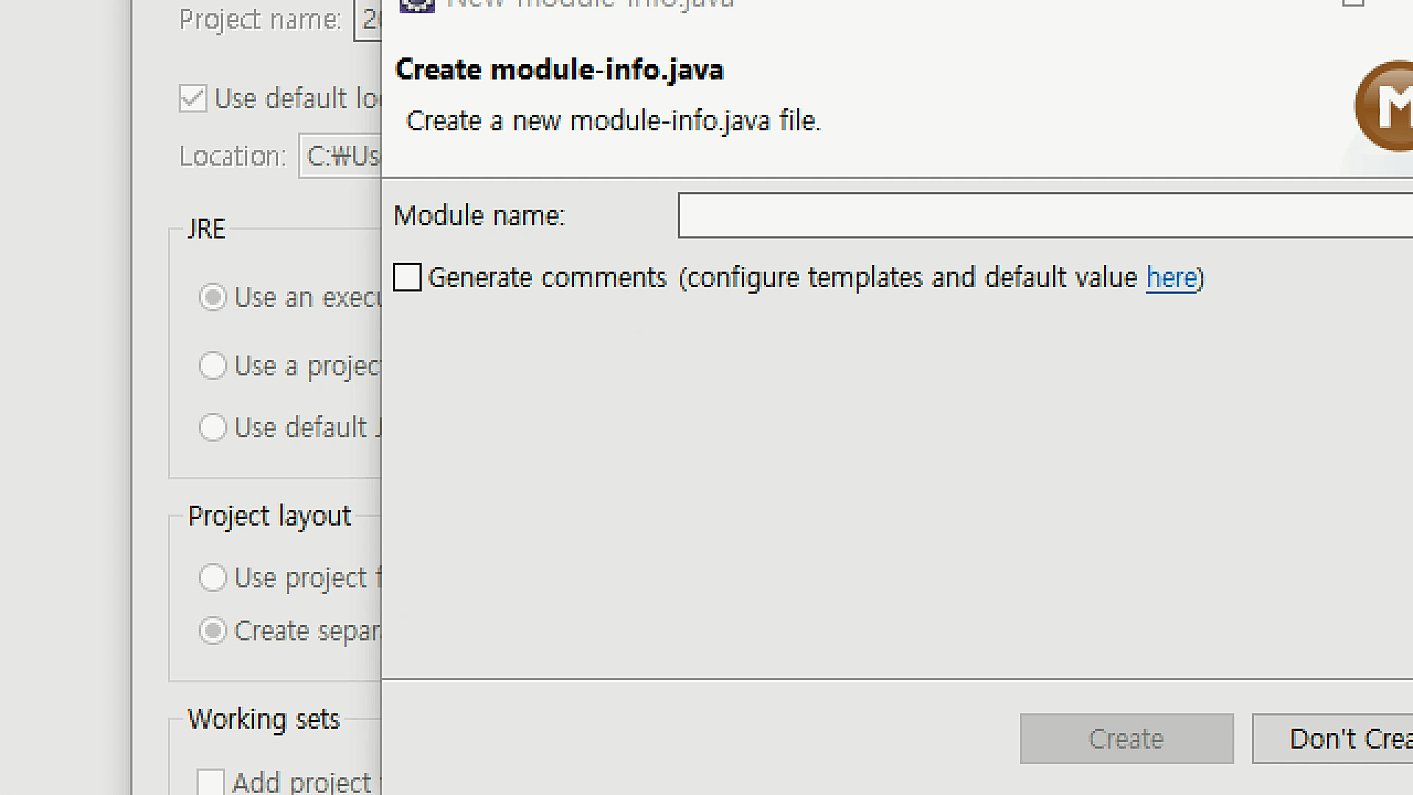Open the templates 'here' link
This screenshot has height=795, width=1413.
point(1172,278)
